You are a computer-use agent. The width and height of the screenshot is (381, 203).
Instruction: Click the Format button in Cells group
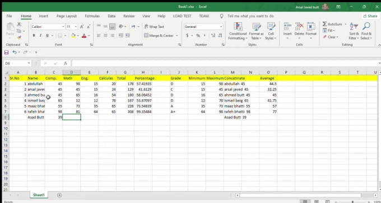[x=311, y=31]
